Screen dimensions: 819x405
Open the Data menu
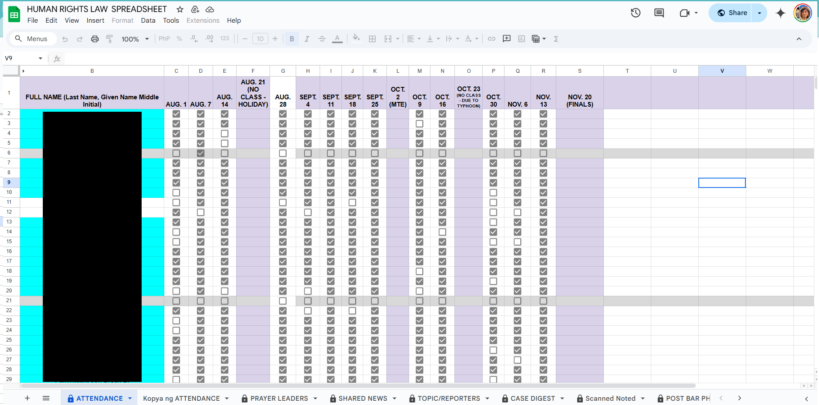click(x=148, y=21)
